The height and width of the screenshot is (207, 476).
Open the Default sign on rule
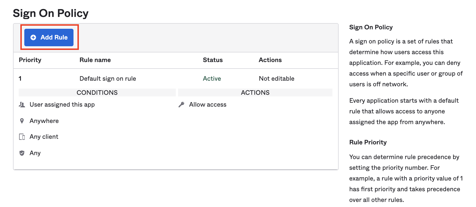pyautogui.click(x=108, y=79)
